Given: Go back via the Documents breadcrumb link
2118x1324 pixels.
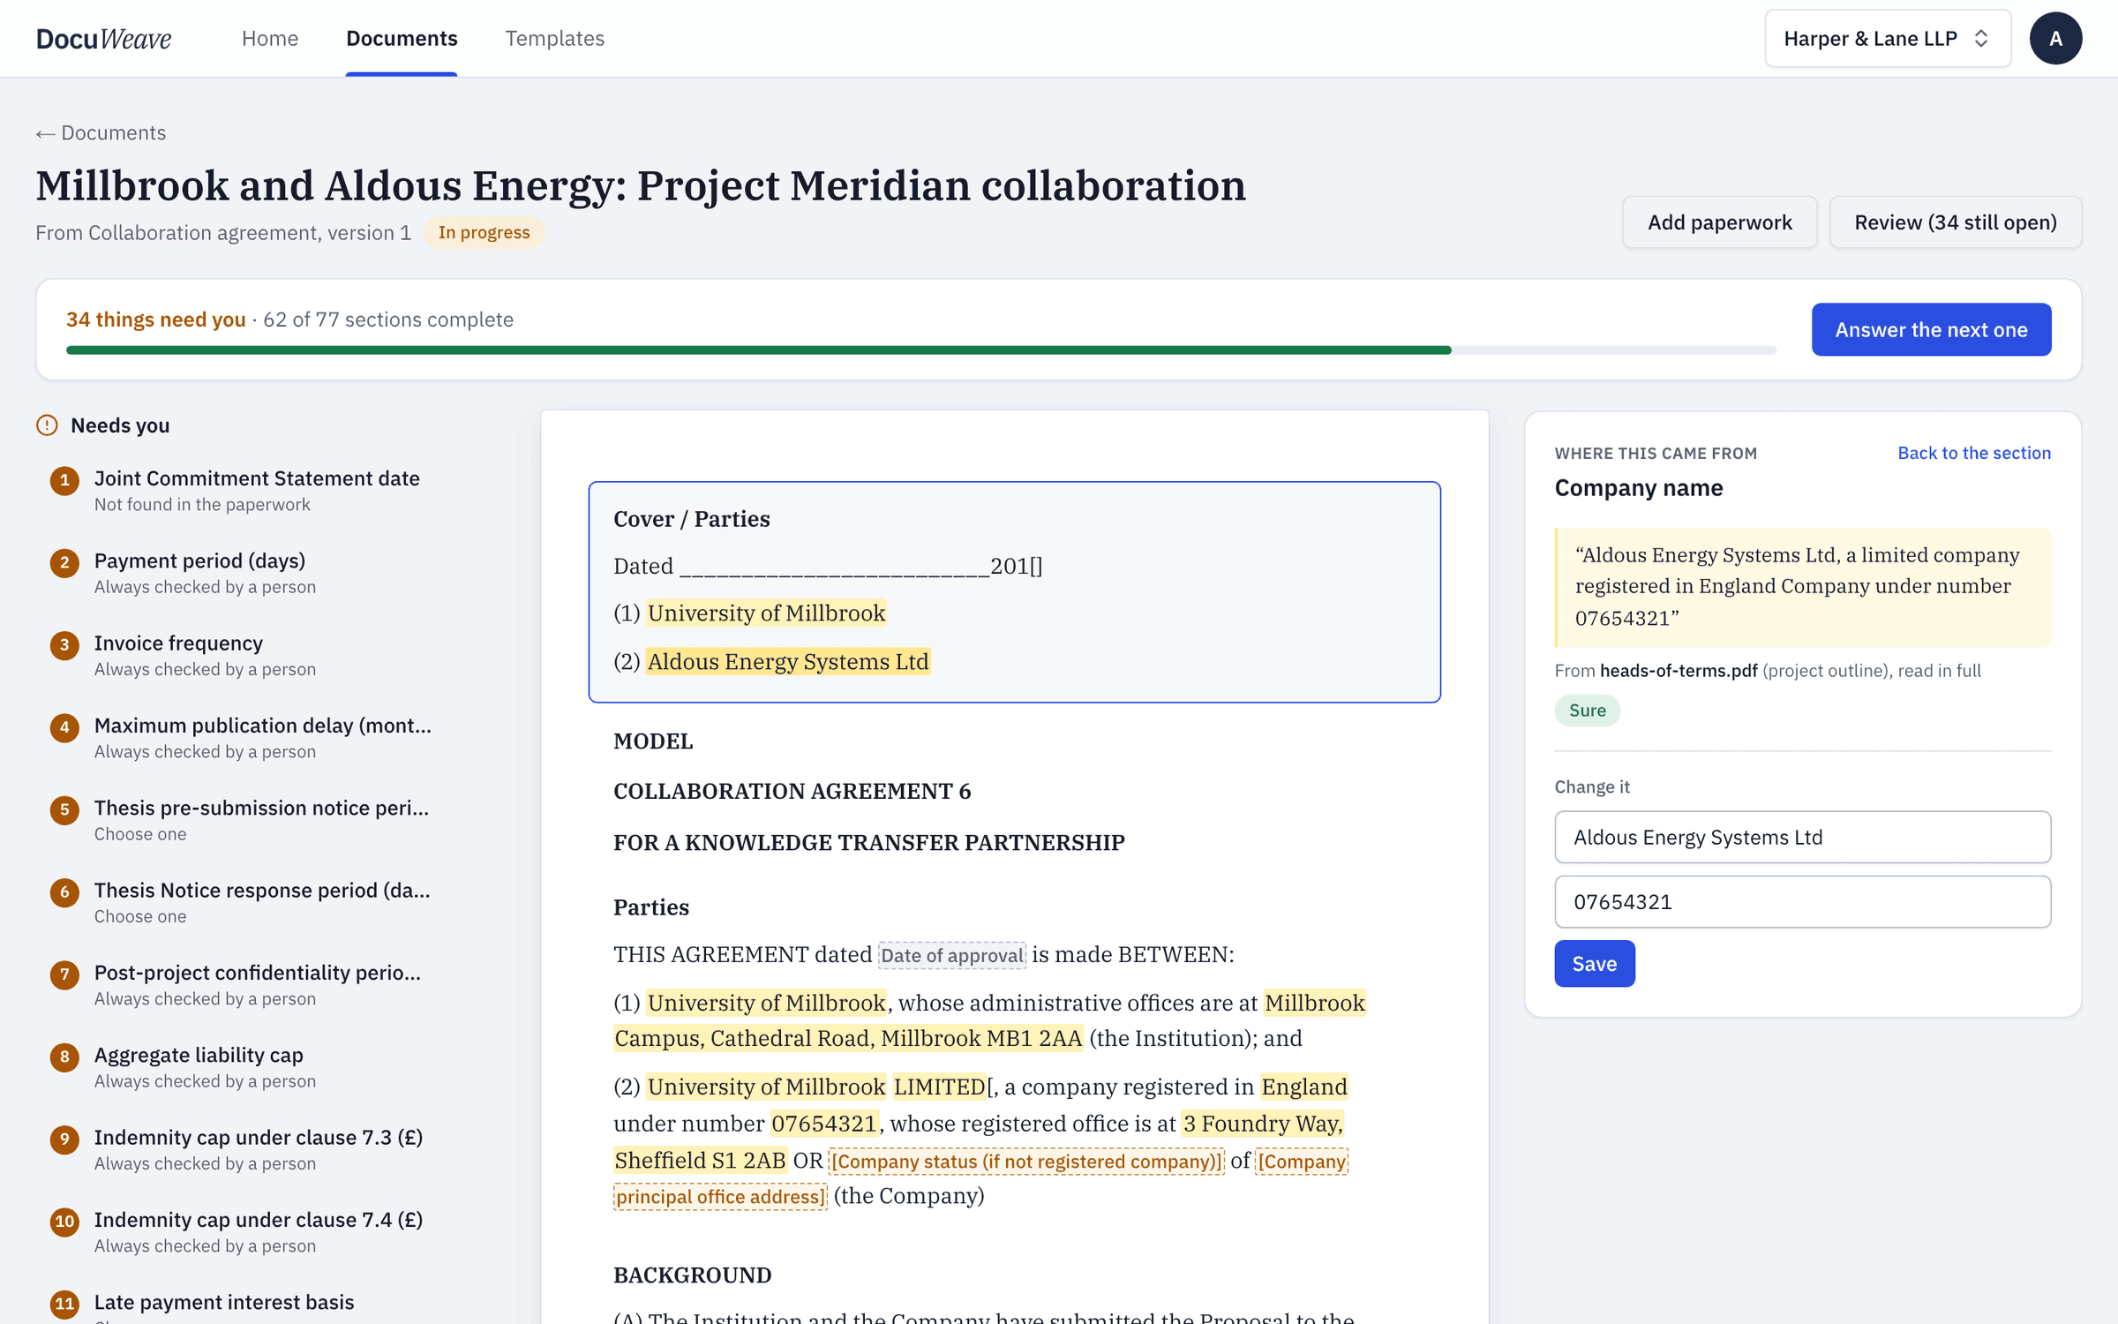Looking at the screenshot, I should (101, 132).
